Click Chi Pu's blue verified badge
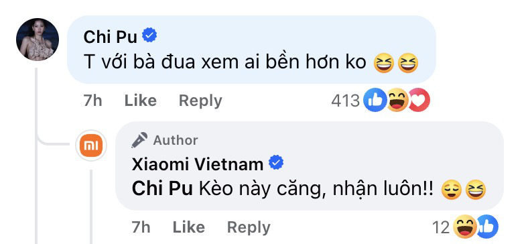 pyautogui.click(x=149, y=36)
